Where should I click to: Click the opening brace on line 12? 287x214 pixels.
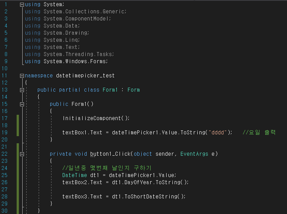[26, 83]
